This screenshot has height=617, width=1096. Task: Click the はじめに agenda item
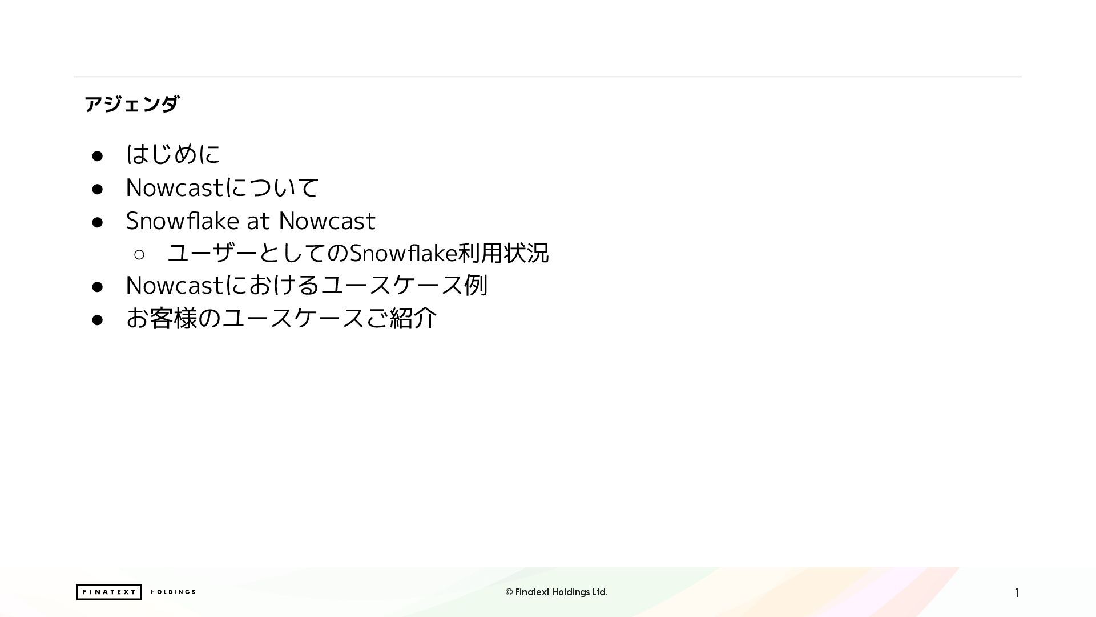173,154
